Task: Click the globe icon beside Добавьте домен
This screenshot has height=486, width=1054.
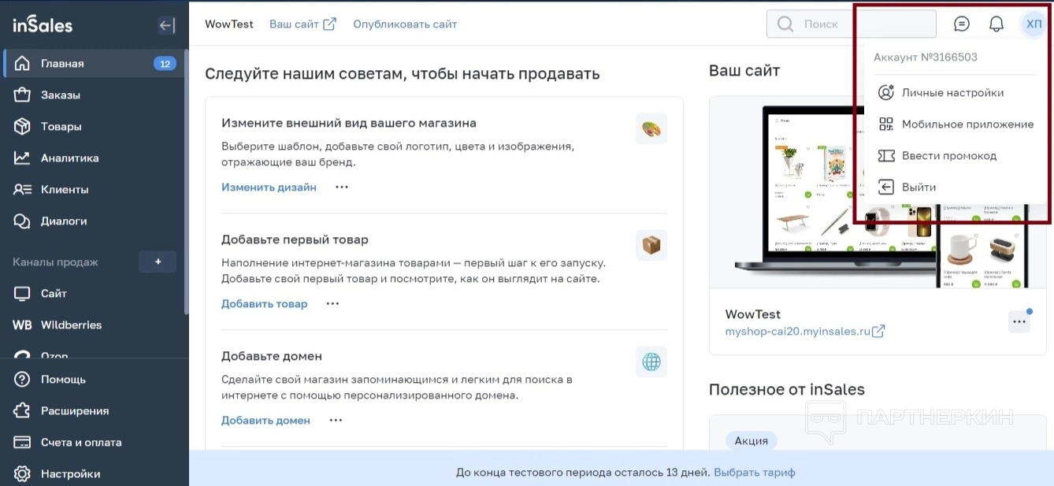Action: (651, 362)
